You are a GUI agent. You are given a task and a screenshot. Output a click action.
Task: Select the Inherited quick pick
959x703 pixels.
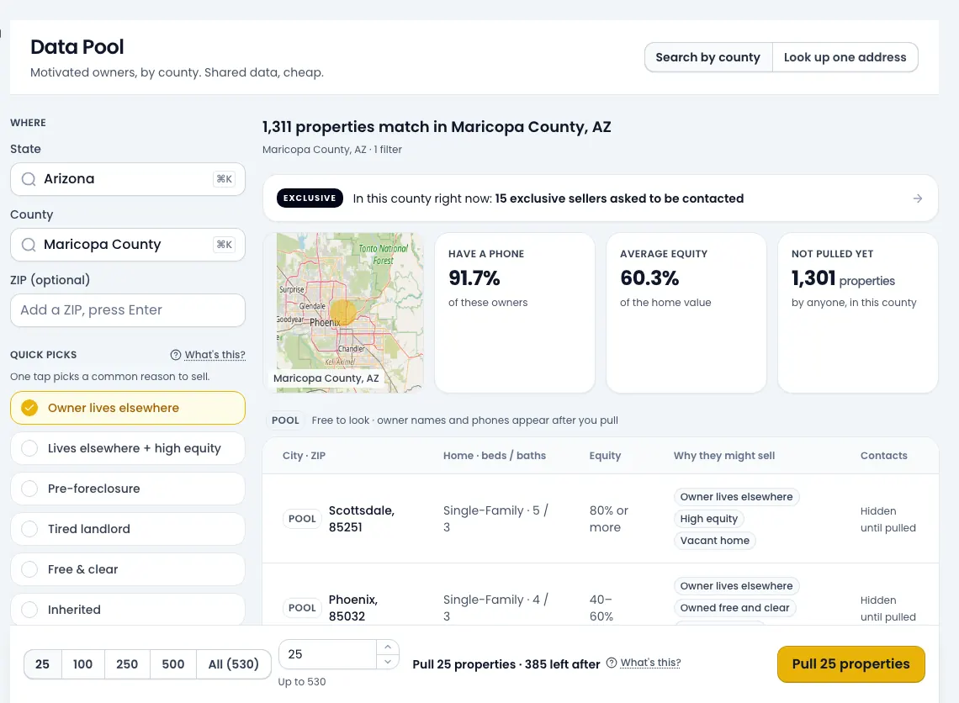pyautogui.click(x=128, y=609)
